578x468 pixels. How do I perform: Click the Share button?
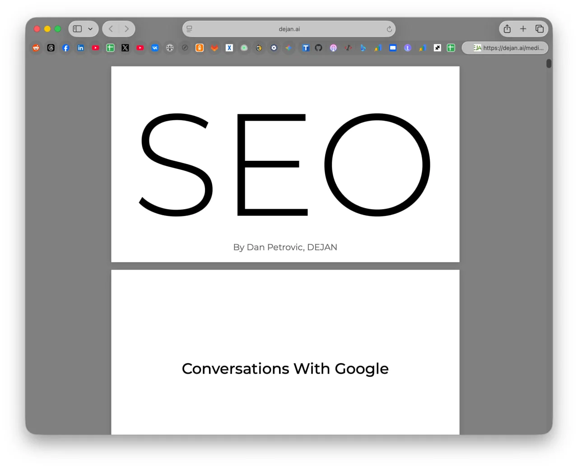click(507, 29)
